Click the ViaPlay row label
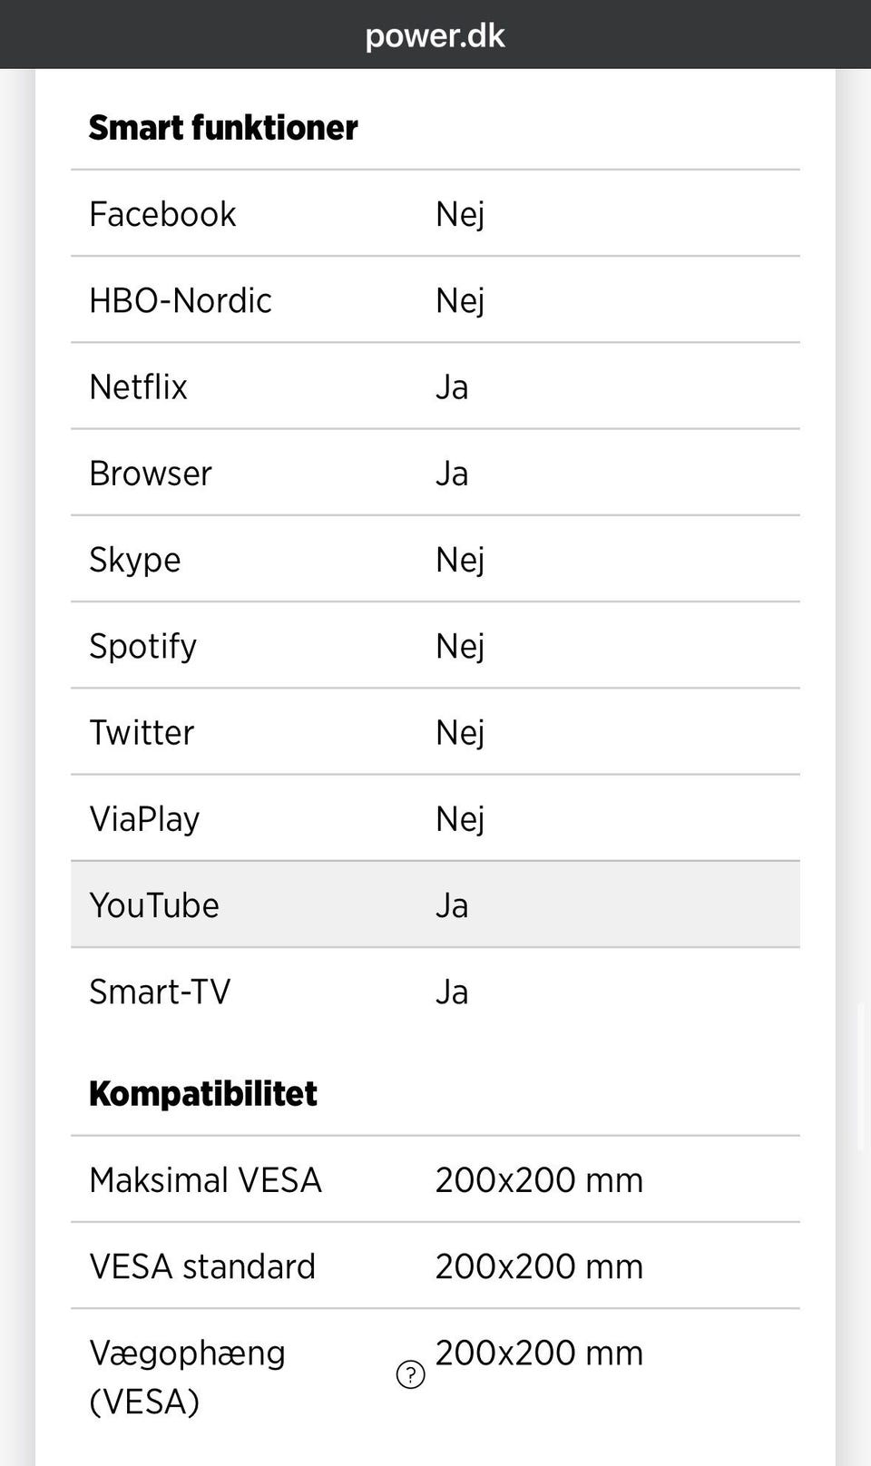 (144, 818)
